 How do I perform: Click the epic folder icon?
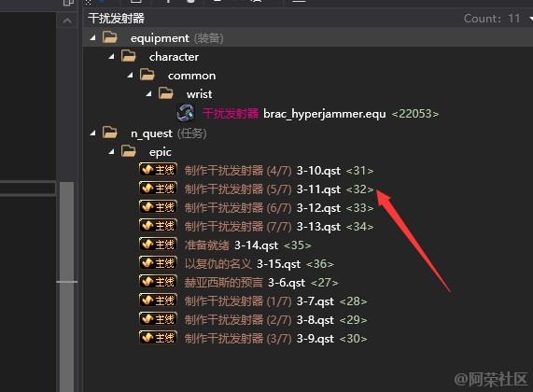tap(129, 151)
